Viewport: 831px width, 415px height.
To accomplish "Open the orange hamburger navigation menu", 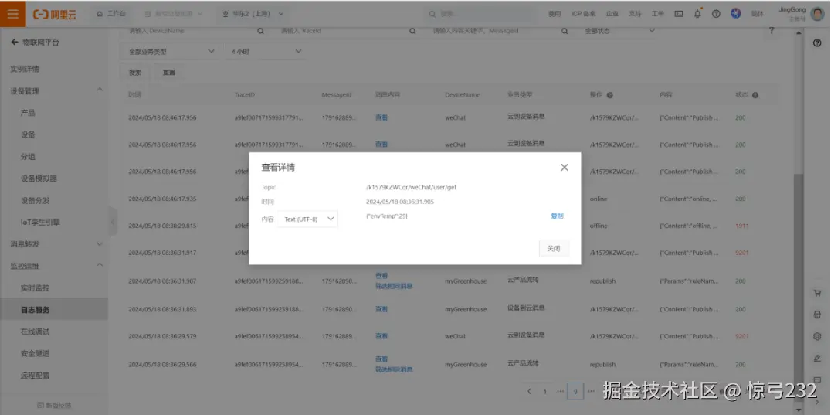I will (x=12, y=14).
